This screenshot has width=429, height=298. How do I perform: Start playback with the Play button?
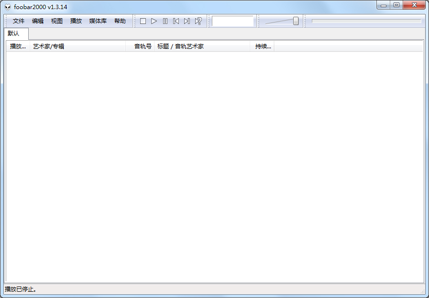[x=154, y=21]
